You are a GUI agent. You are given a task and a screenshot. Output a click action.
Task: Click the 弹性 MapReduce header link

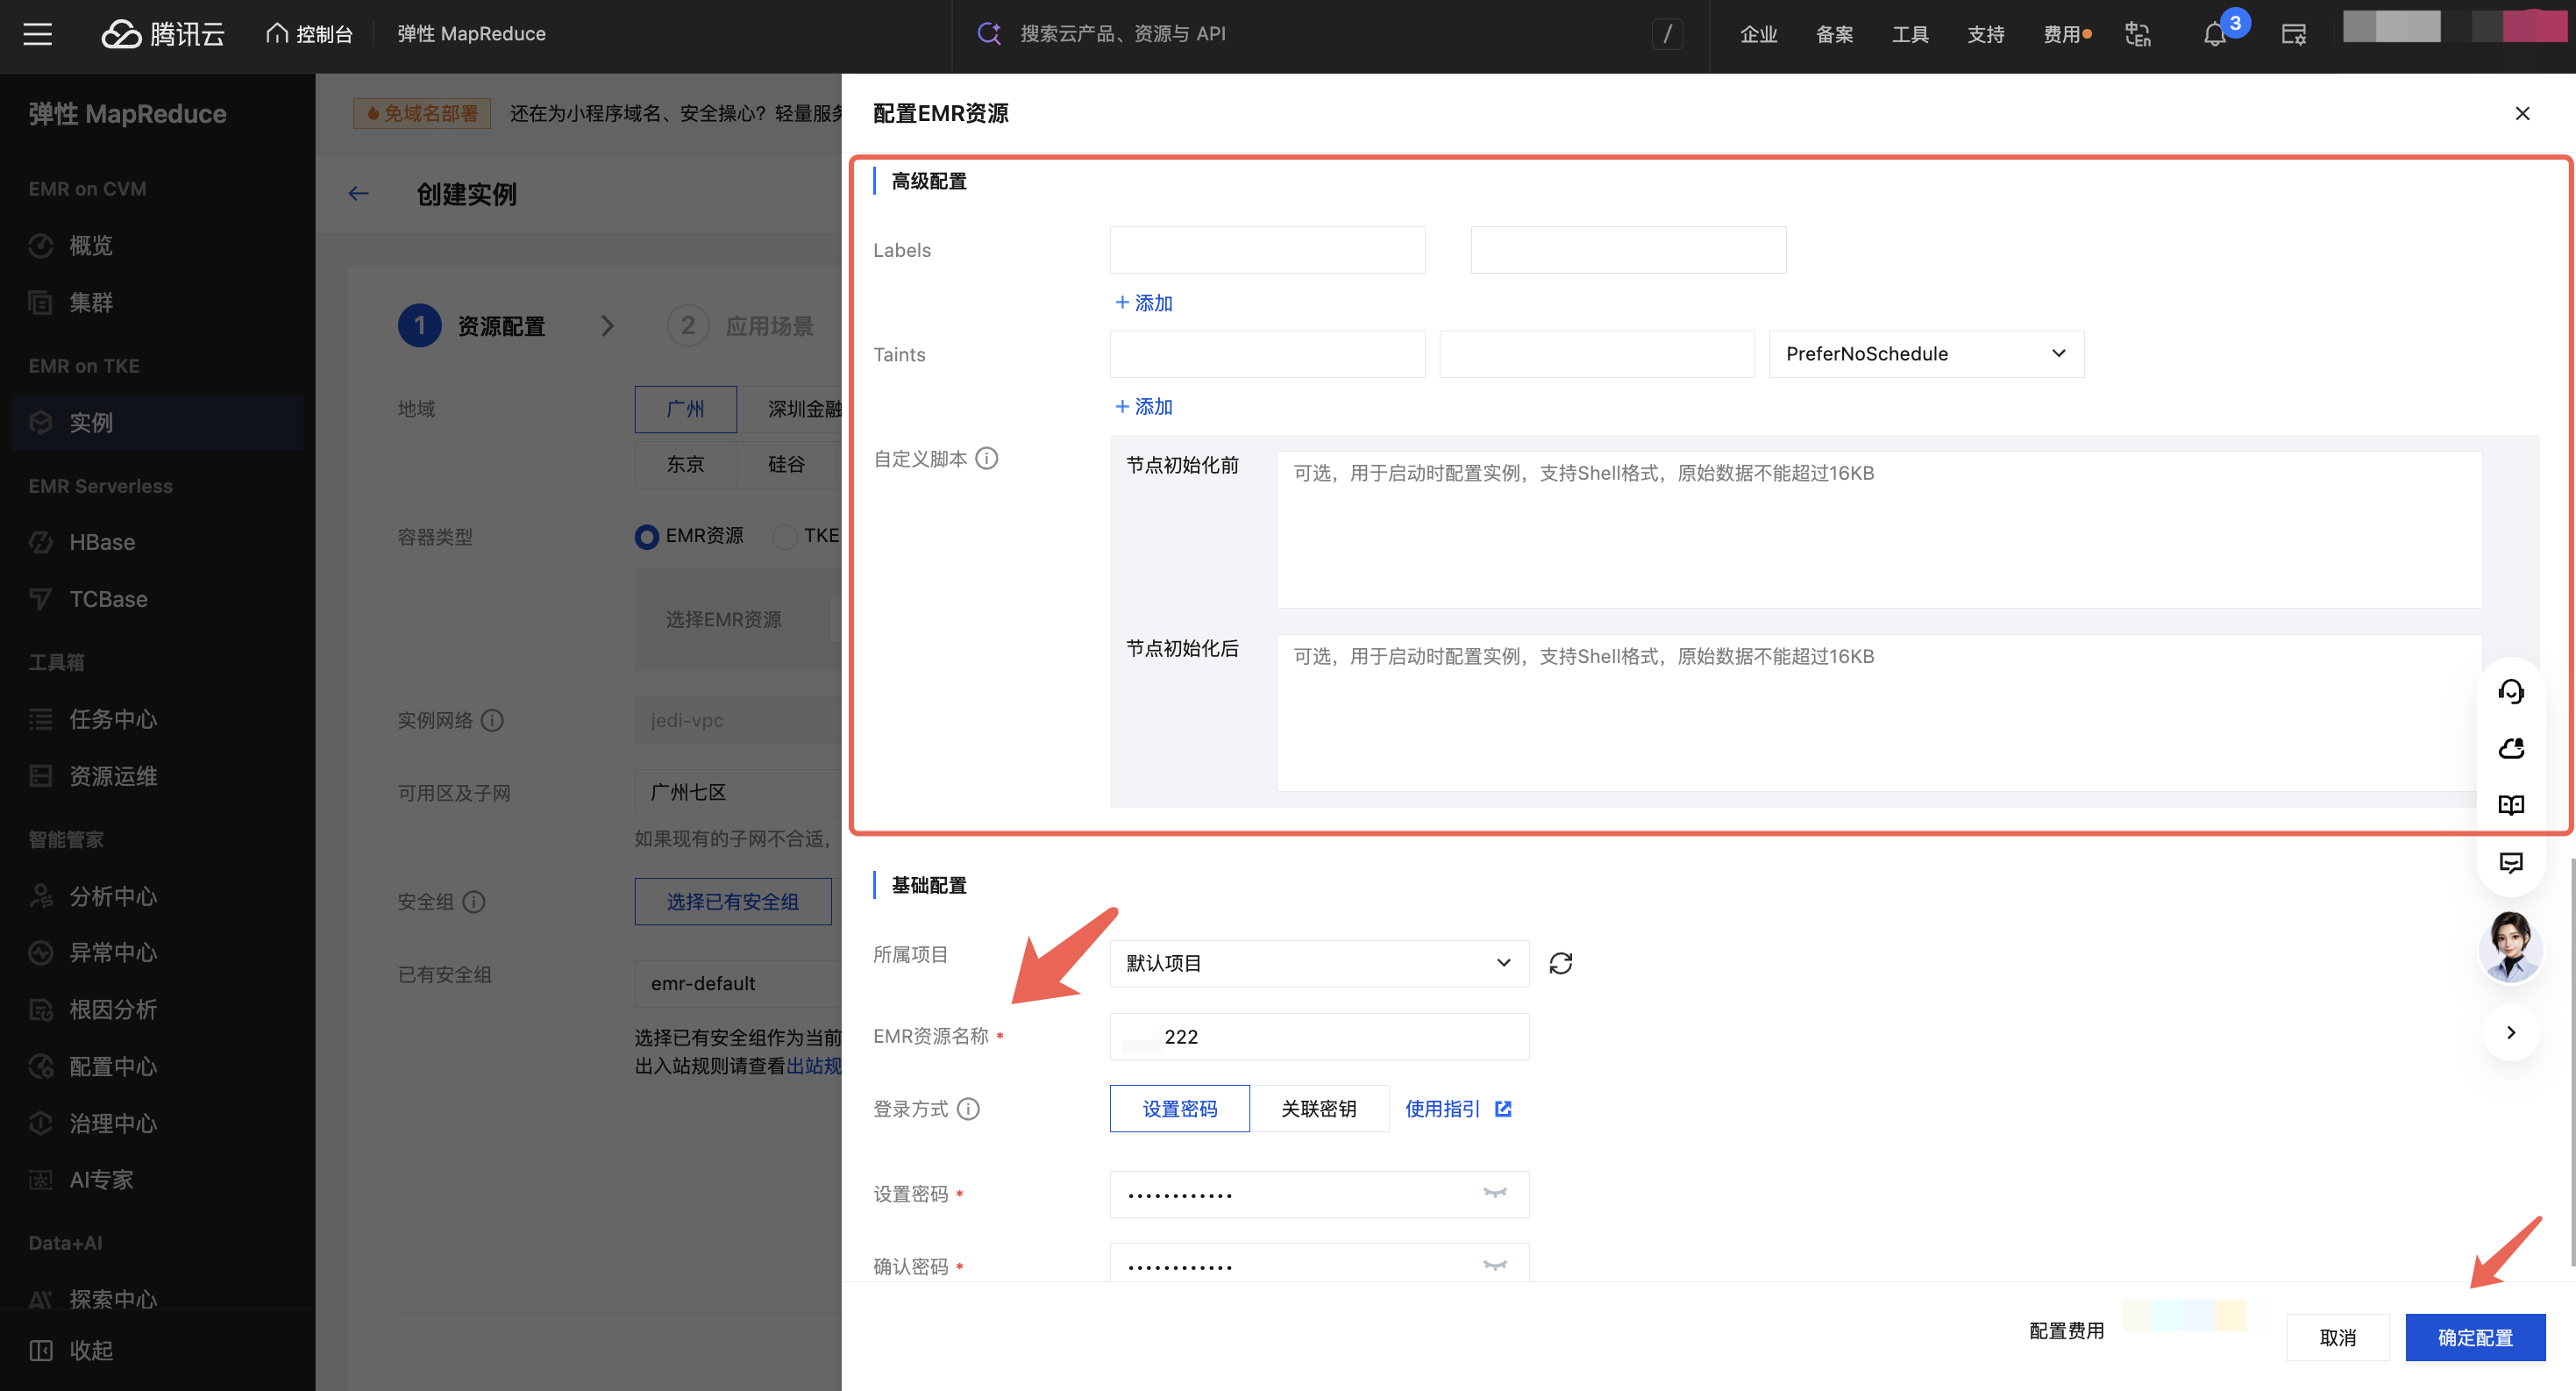pyautogui.click(x=471, y=34)
